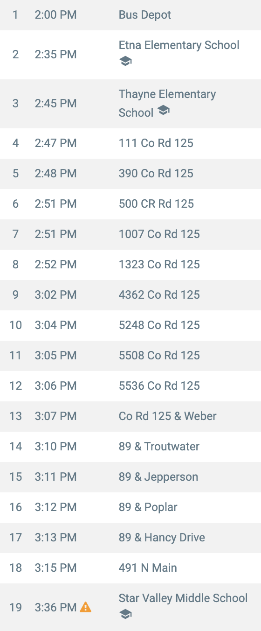Select stop 390 Co Rd 125
The image size is (261, 631).
click(130, 174)
